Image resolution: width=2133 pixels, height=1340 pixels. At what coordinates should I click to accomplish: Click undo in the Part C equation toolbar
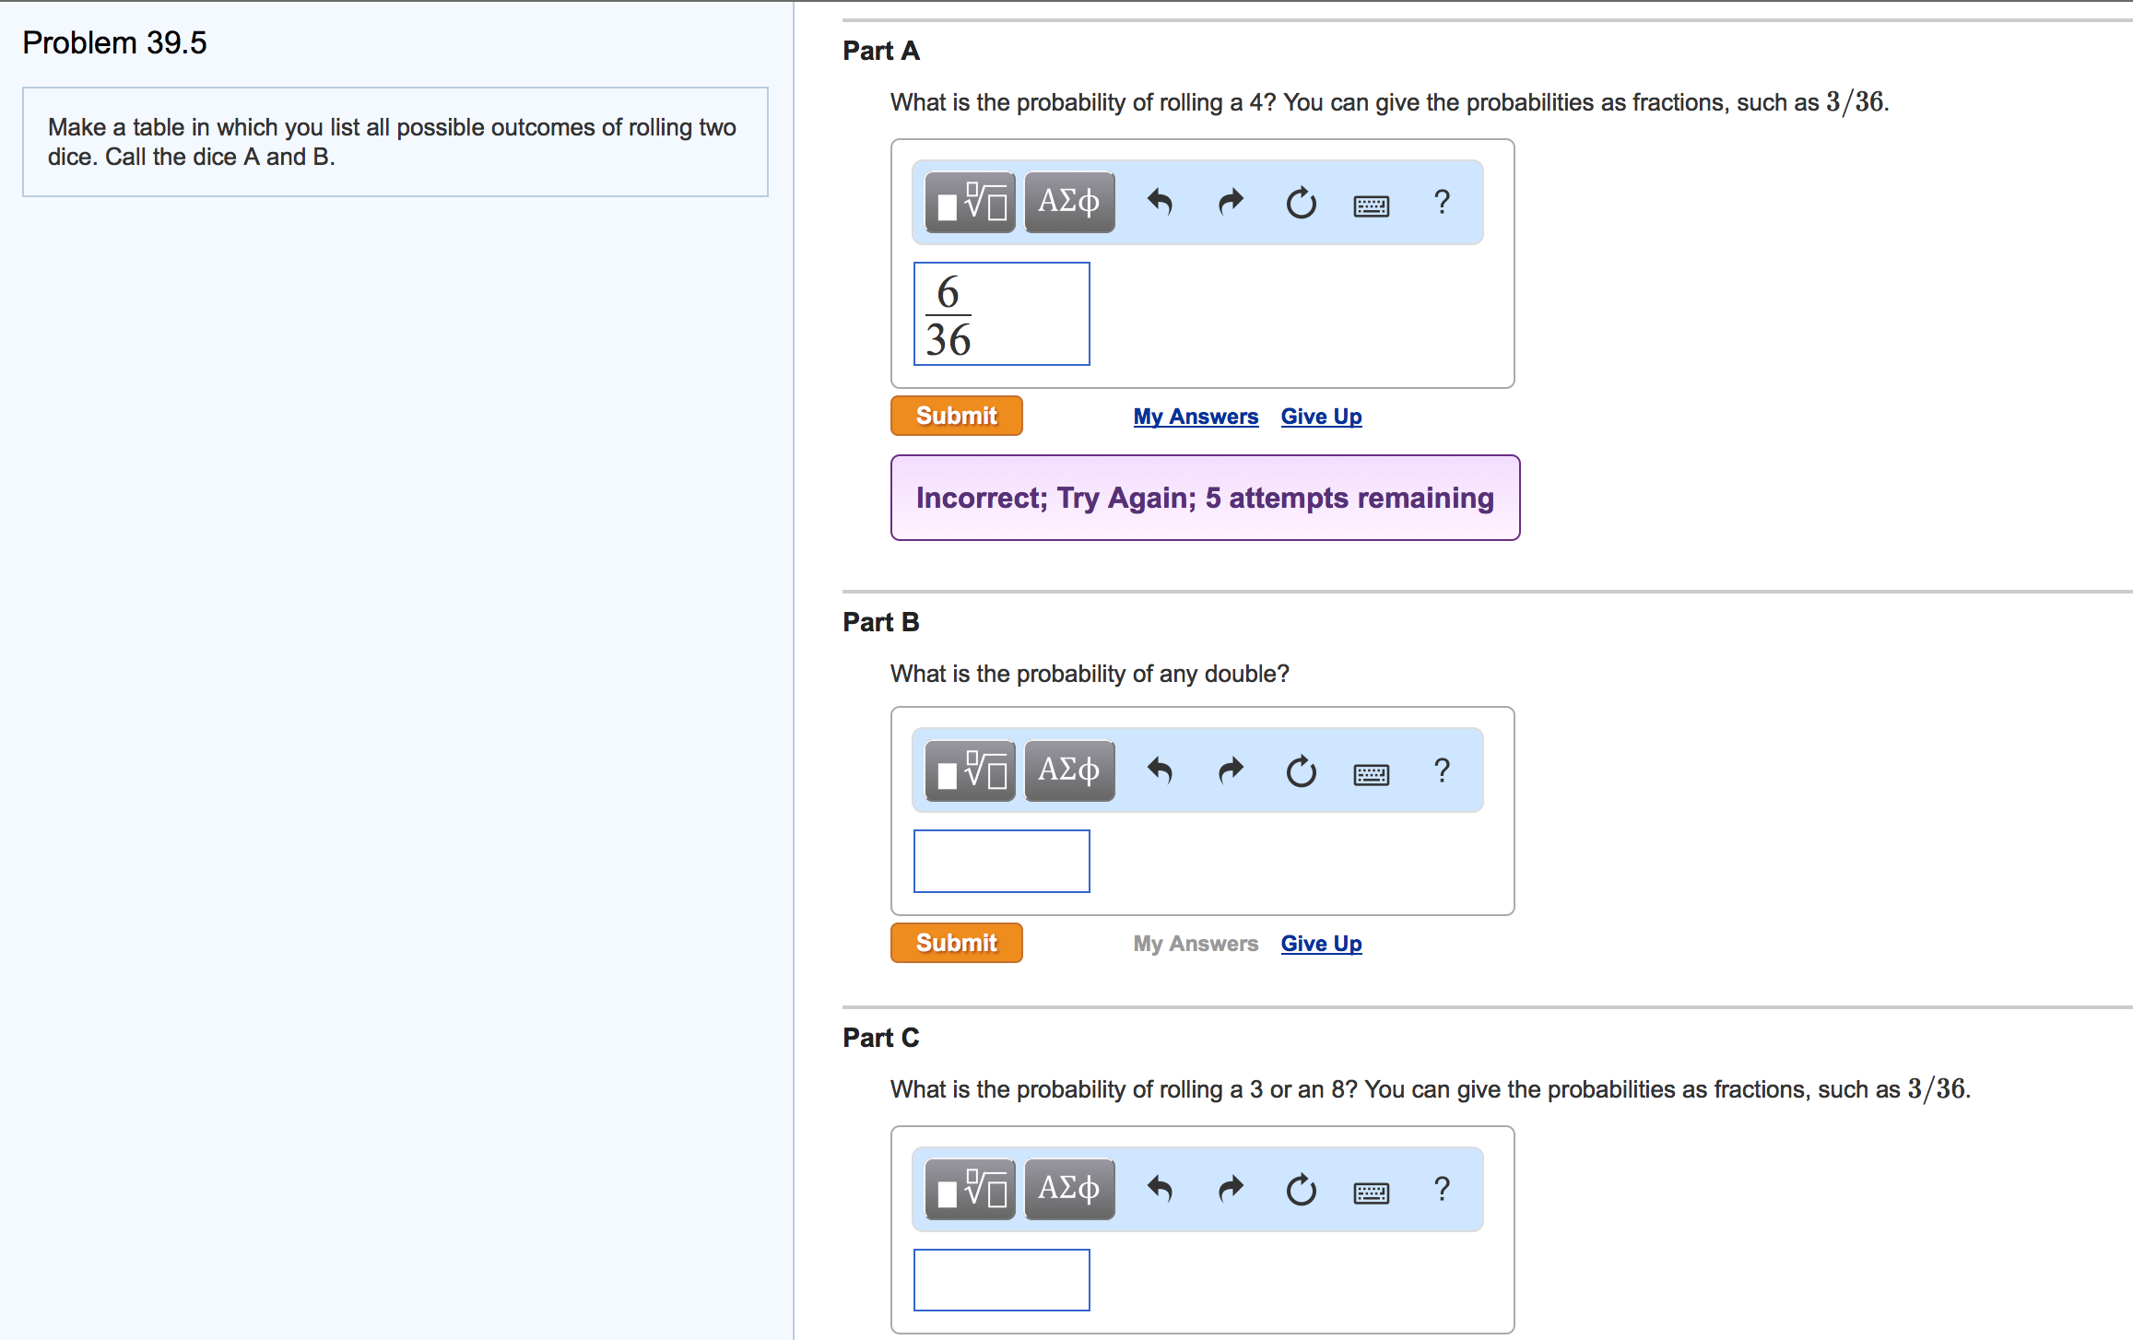coord(1159,1189)
